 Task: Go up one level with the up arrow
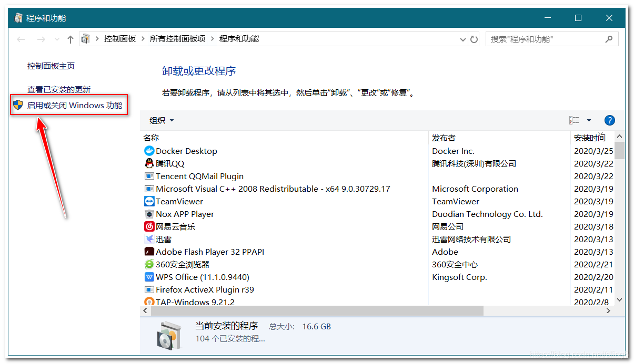click(71, 39)
